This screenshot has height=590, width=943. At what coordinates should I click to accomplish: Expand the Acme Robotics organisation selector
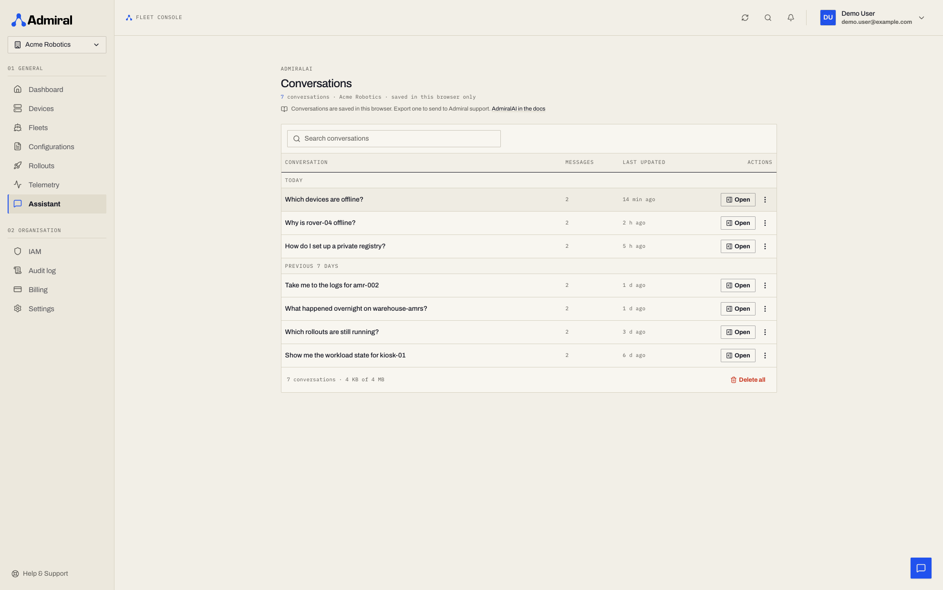point(57,45)
